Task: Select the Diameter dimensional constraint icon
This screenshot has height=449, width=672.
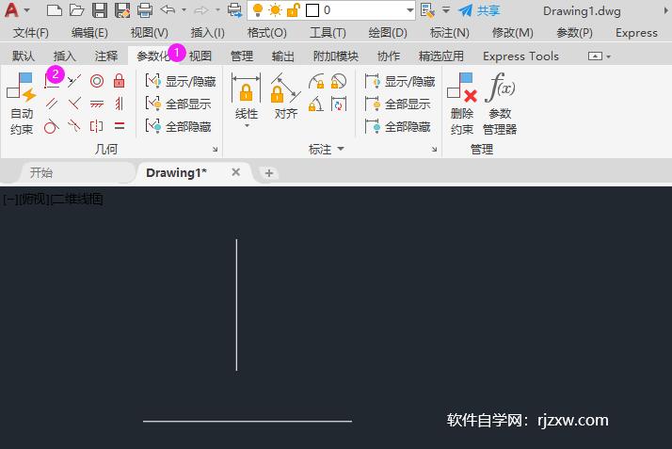Action: [x=339, y=81]
